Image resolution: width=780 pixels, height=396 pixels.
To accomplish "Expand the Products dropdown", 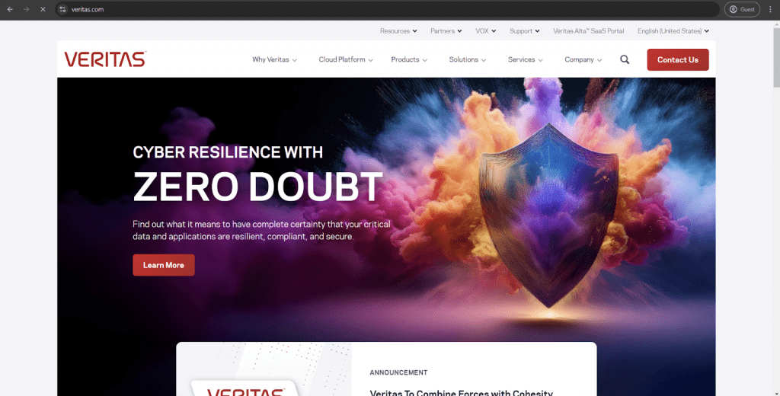I will (409, 59).
